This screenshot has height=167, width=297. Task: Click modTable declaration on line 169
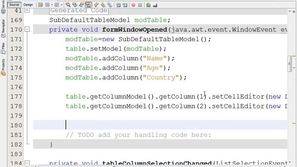click(150, 20)
